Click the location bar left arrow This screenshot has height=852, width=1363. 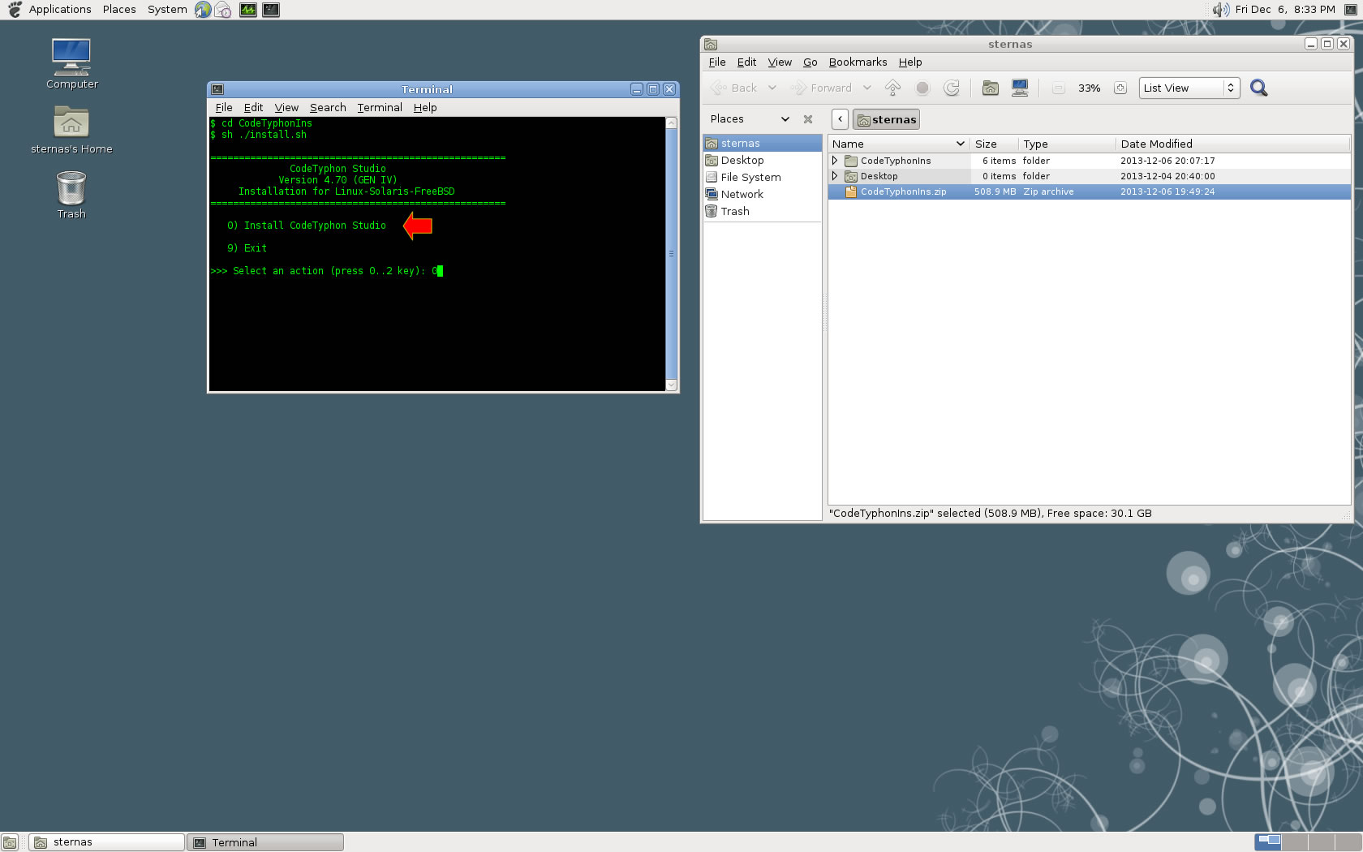pos(841,119)
